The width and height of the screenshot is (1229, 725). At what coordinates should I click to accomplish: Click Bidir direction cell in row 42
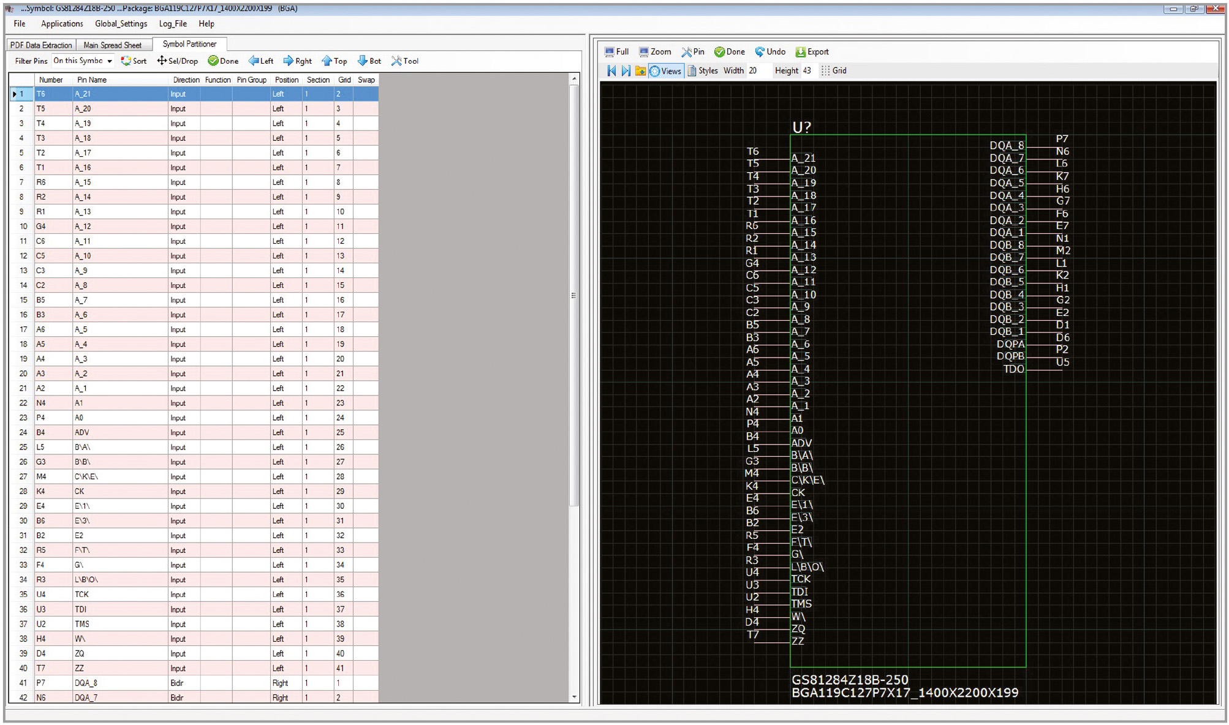[184, 697]
